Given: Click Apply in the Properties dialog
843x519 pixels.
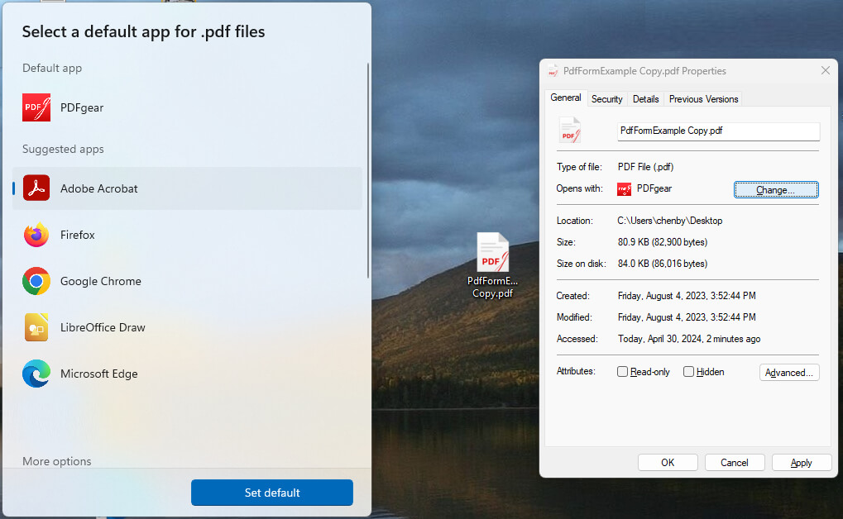Looking at the screenshot, I should pos(801,463).
